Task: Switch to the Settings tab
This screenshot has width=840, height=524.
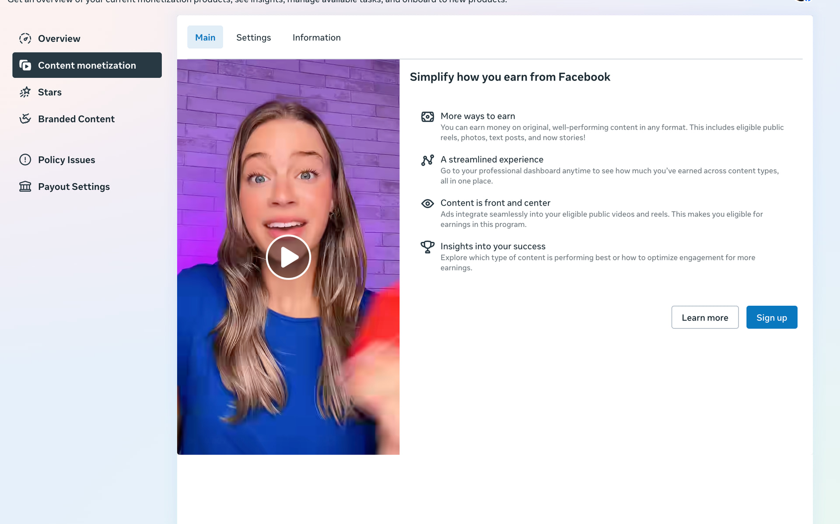Action: (x=253, y=37)
